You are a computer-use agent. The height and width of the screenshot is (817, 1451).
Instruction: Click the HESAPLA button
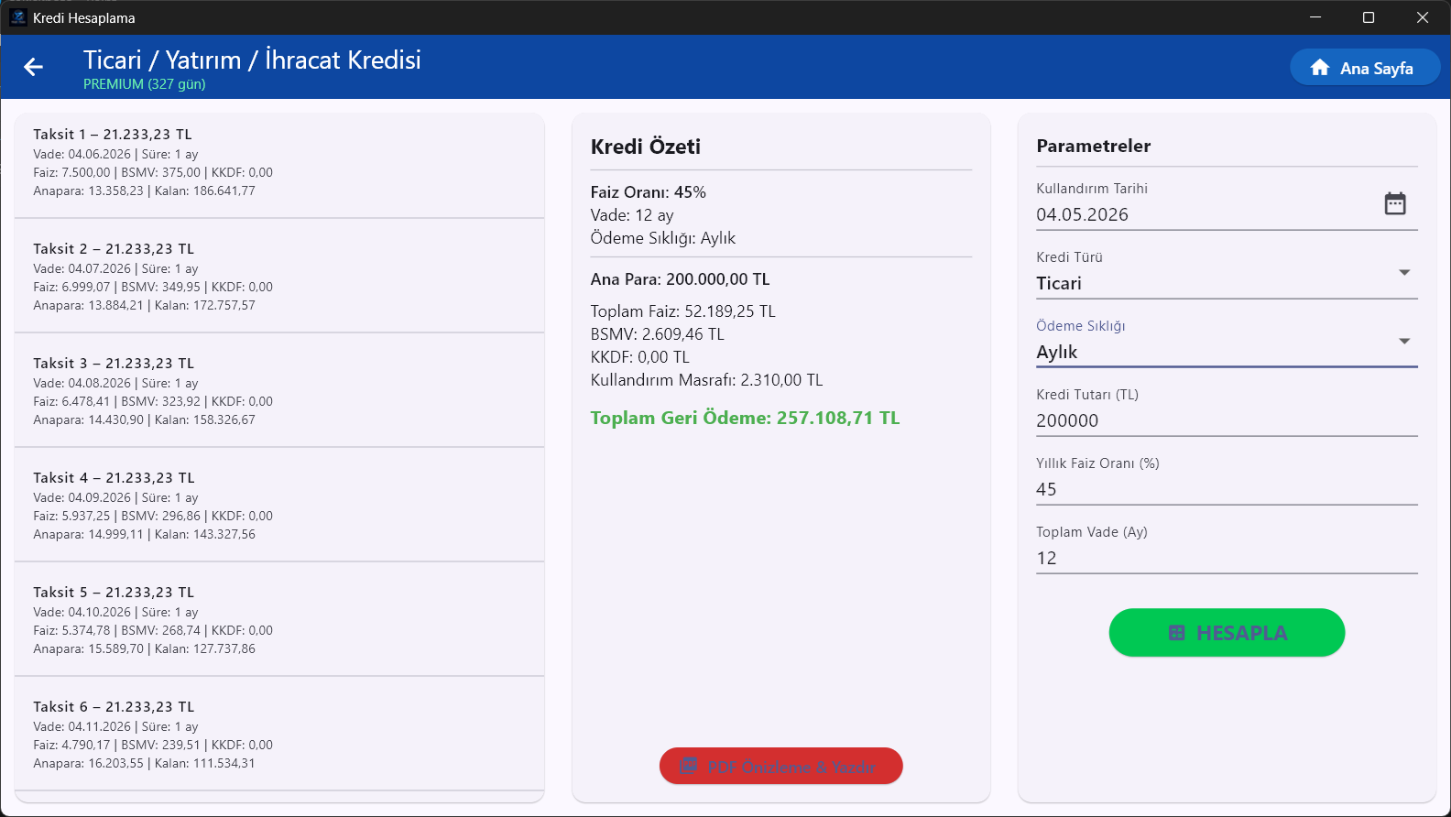(1227, 633)
